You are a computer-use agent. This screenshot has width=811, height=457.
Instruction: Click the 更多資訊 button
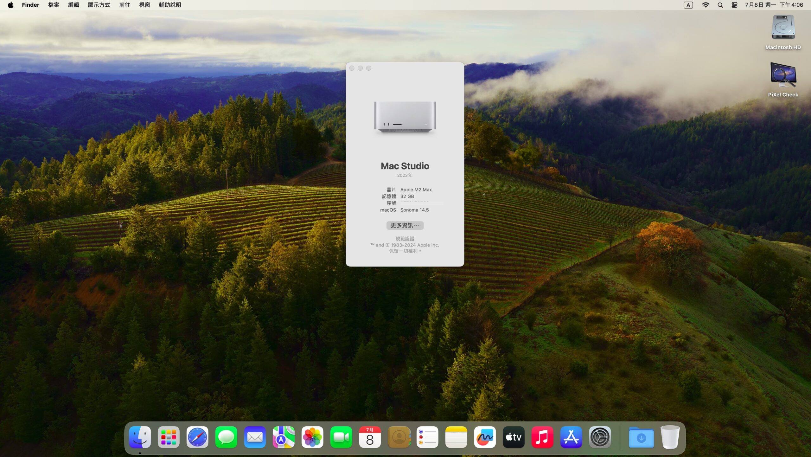[405, 225]
